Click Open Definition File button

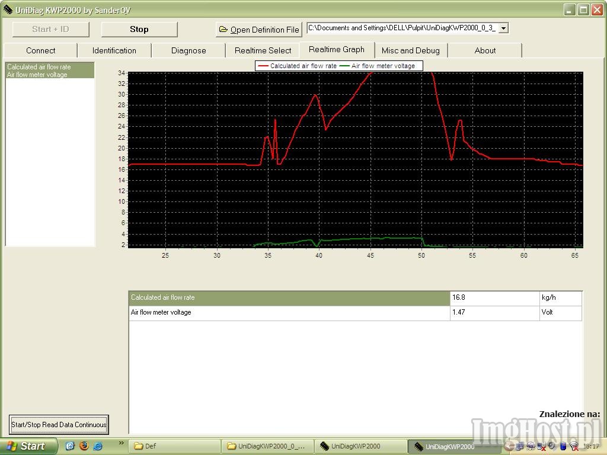259,30
